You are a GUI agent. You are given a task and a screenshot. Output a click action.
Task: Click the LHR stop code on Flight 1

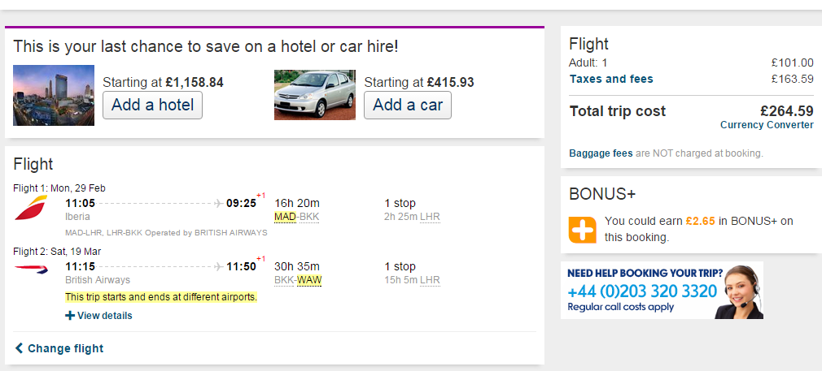[430, 217]
